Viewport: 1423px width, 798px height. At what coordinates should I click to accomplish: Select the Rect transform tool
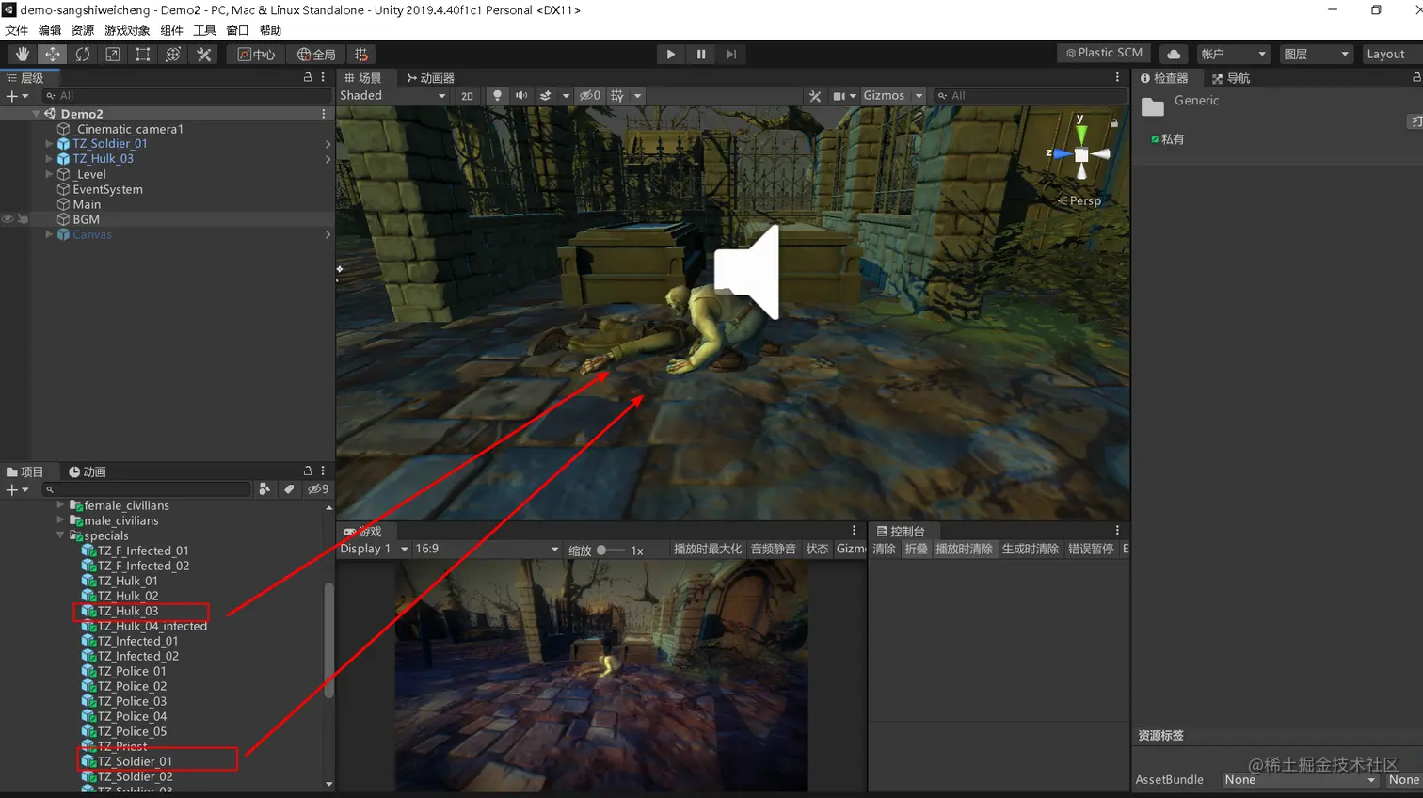pyautogui.click(x=143, y=55)
